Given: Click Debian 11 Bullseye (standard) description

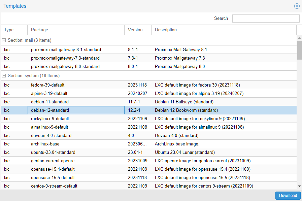Looking at the screenshot, I should pyautogui.click(x=184, y=102).
